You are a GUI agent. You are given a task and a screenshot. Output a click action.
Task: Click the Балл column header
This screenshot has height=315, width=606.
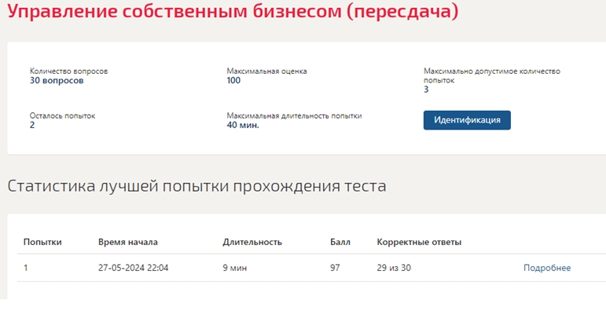(340, 242)
